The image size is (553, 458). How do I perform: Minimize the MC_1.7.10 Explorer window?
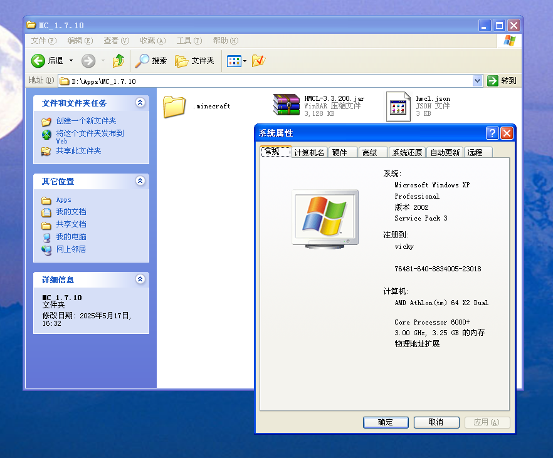coord(485,25)
